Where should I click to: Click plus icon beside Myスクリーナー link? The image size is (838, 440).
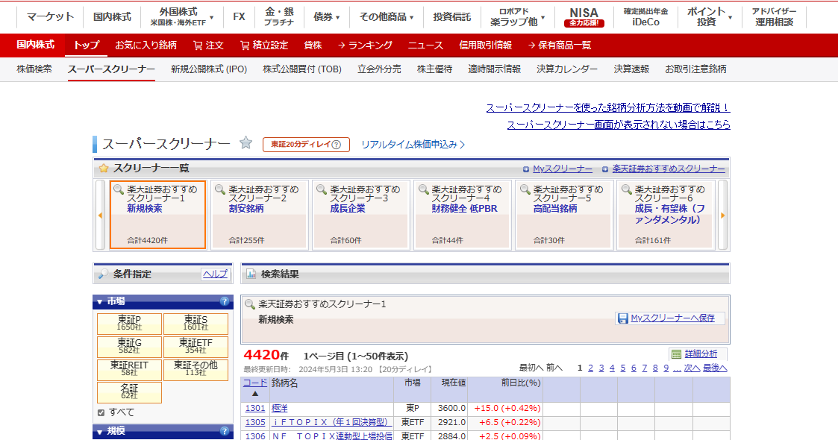pyautogui.click(x=526, y=169)
